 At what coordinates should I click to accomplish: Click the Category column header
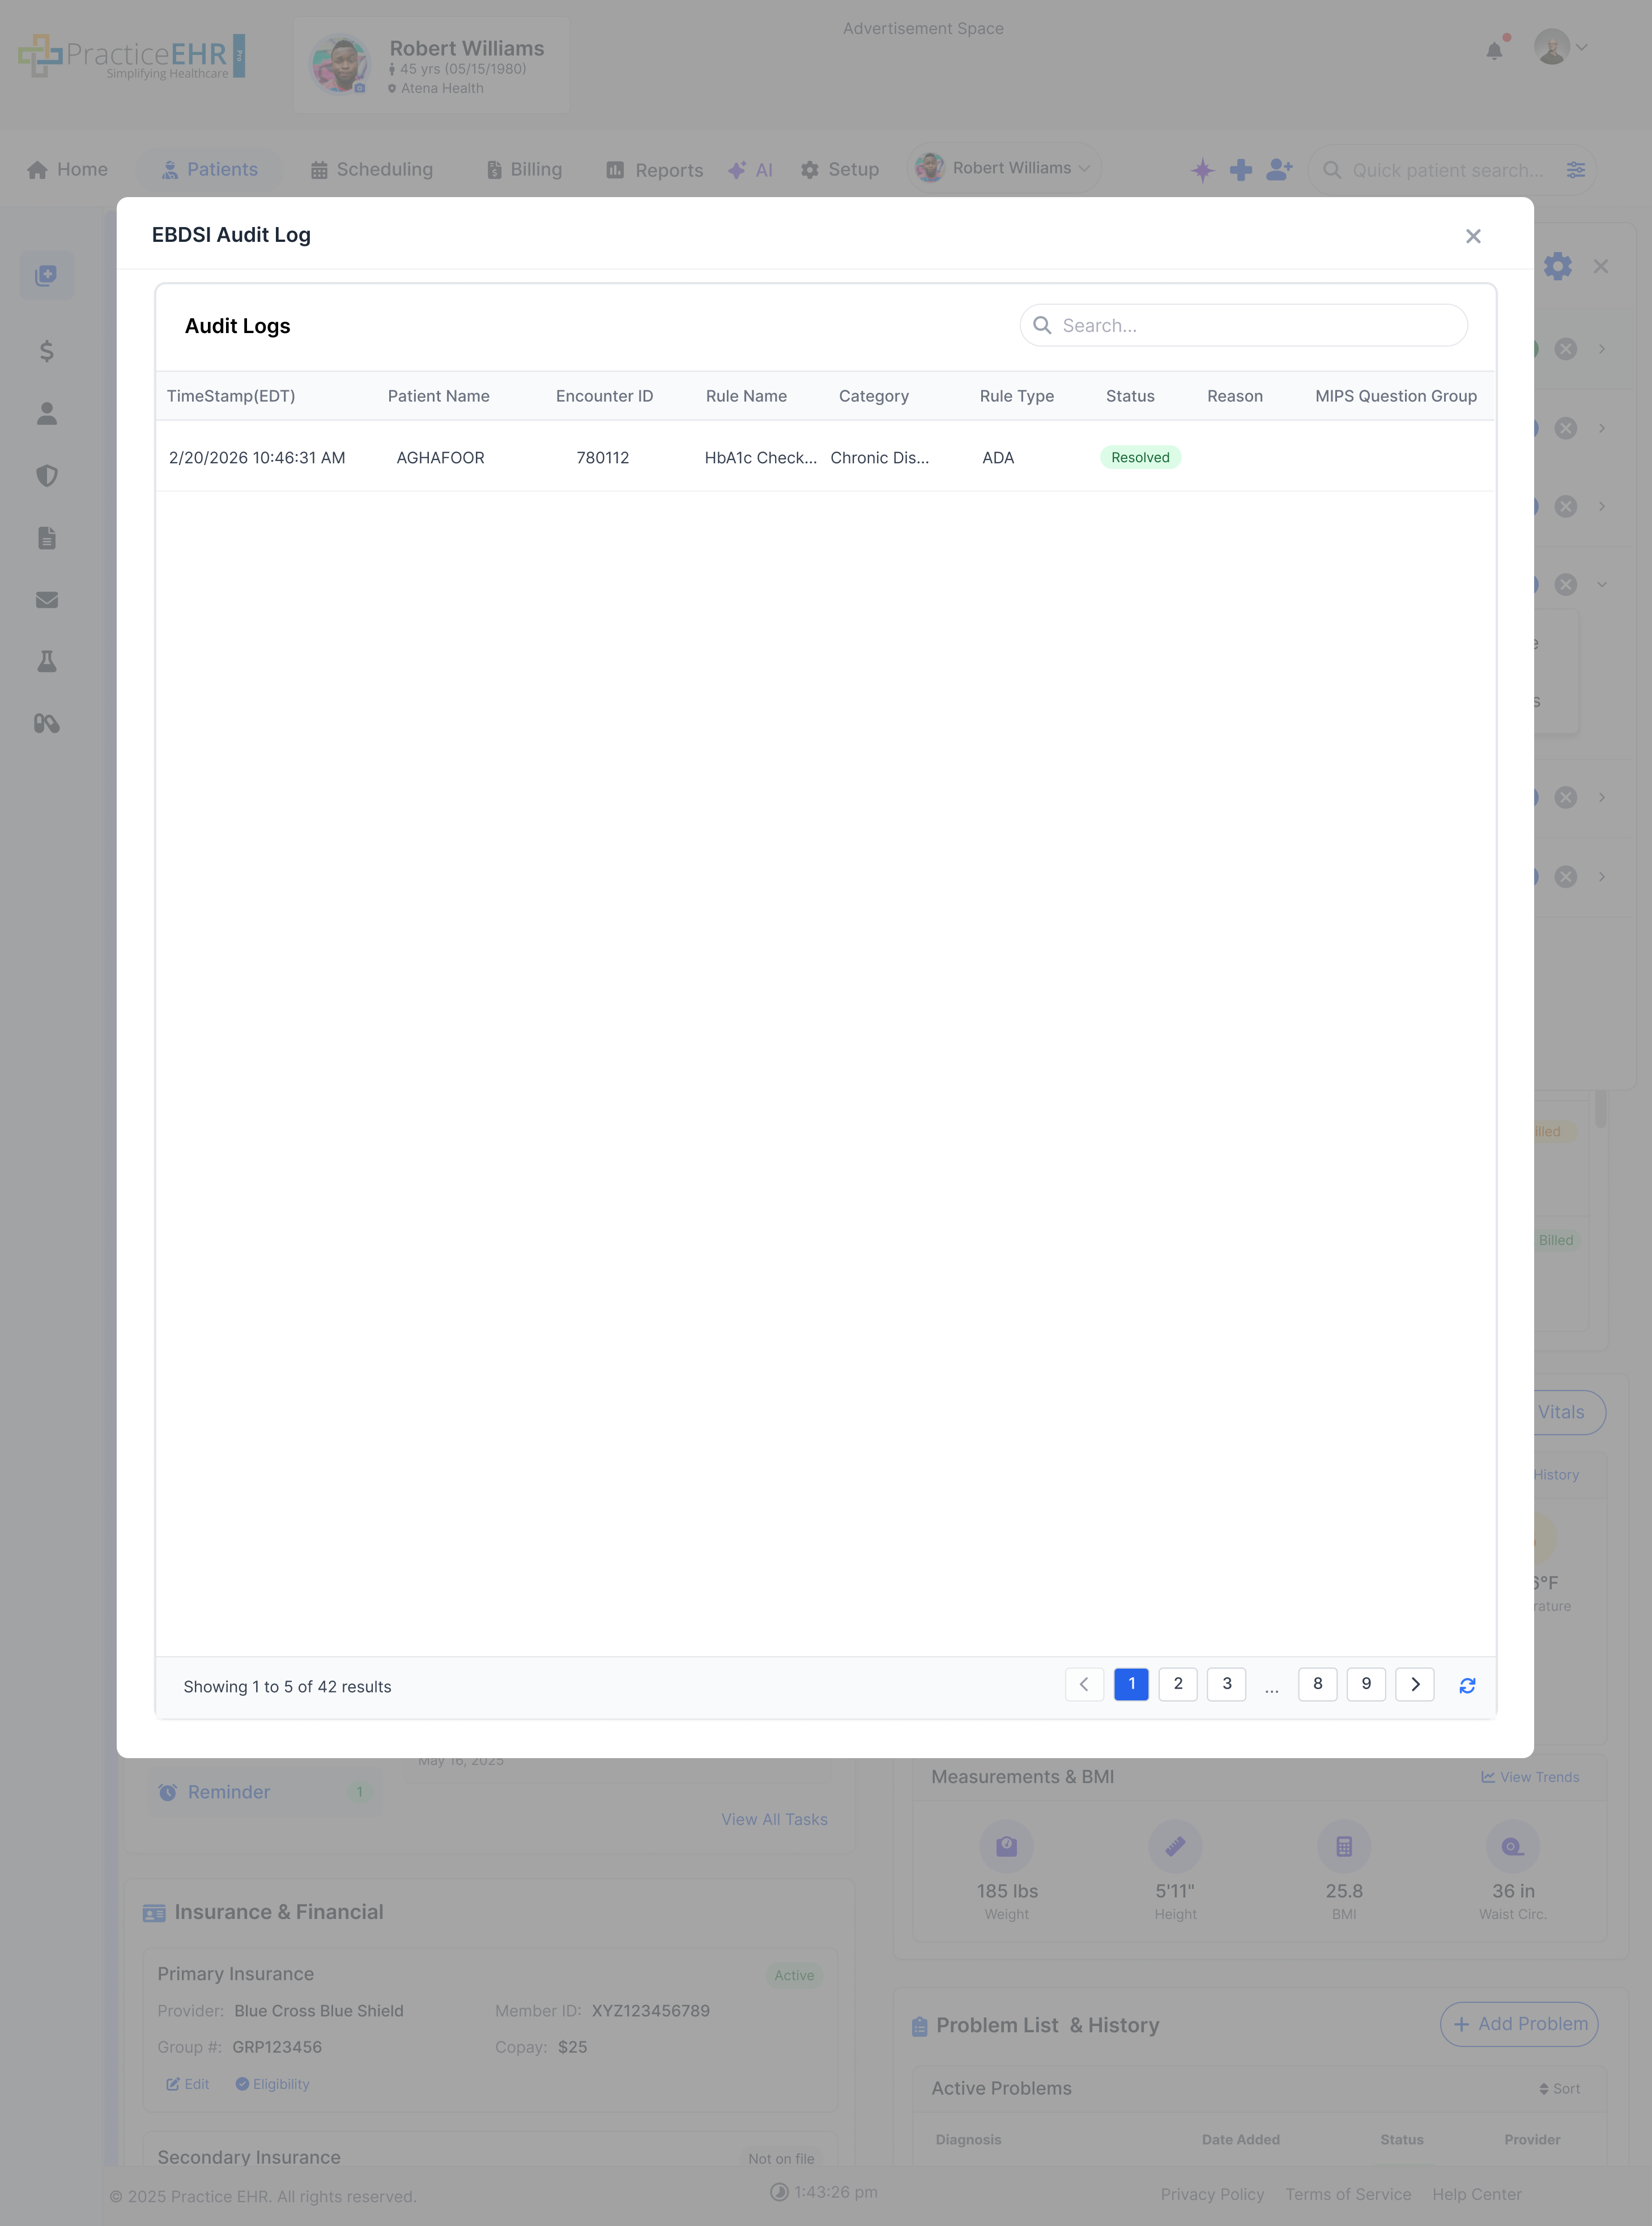(x=873, y=396)
